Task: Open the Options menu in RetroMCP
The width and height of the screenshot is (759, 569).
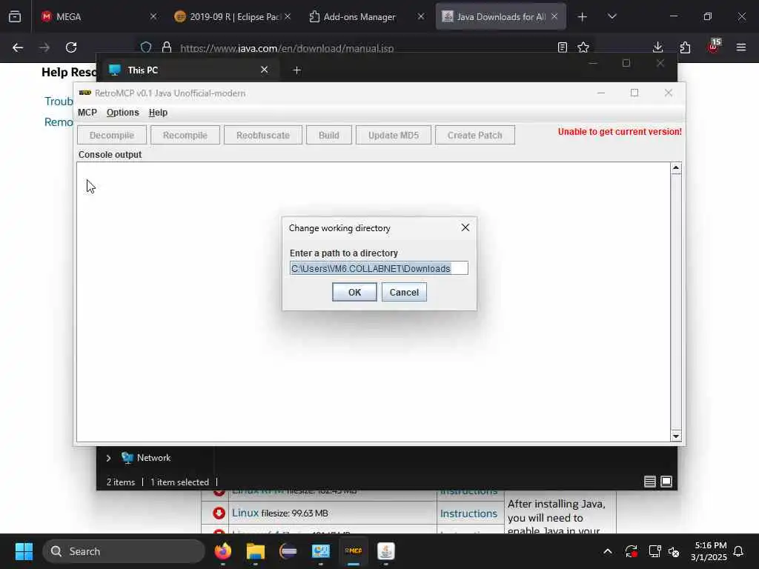Action: [x=122, y=113]
